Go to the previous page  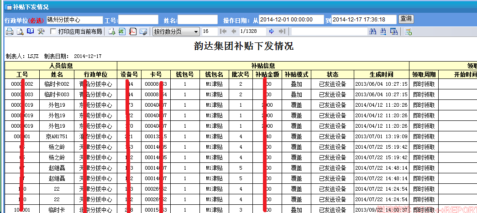click(234, 31)
